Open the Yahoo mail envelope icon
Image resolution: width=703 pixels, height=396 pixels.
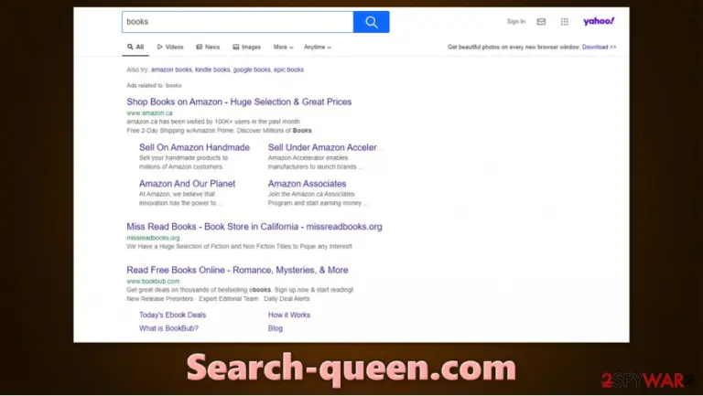click(541, 22)
